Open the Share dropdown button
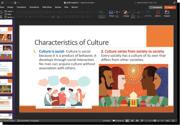This screenshot has height=125, width=180. click(170, 7)
